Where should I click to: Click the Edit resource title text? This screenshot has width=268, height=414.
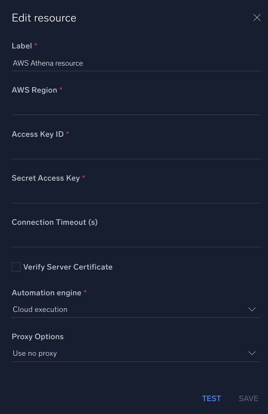click(44, 18)
